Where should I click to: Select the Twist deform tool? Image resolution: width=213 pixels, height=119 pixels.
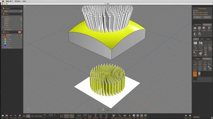[x=199, y=74]
